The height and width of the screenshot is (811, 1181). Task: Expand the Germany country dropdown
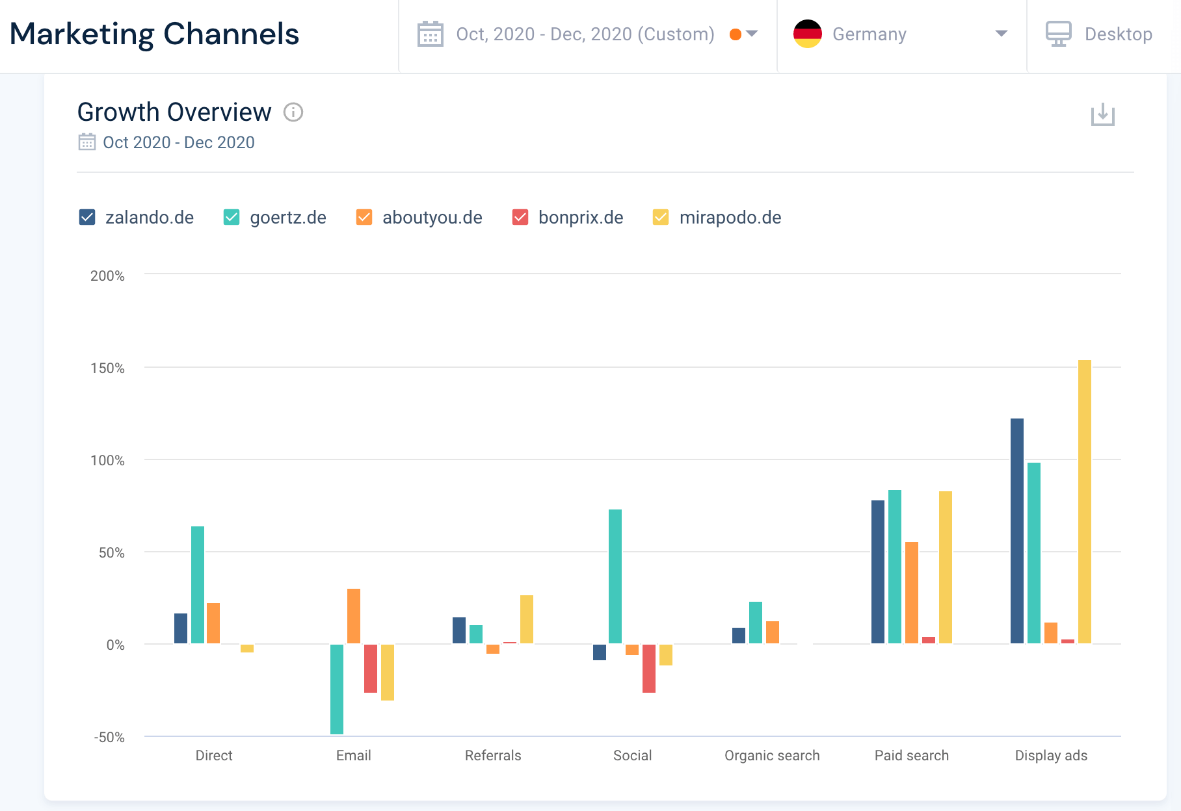tap(1001, 34)
